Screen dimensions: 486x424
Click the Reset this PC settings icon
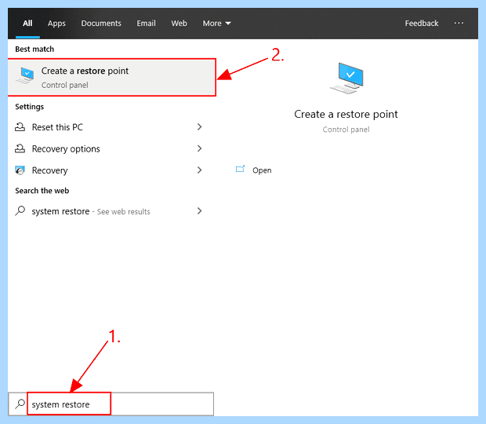click(20, 127)
